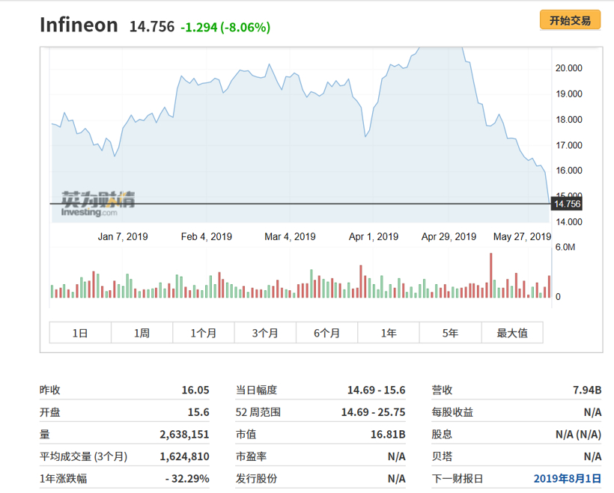Select the 1周 time range tab
This screenshot has height=493, width=614.
[x=142, y=333]
